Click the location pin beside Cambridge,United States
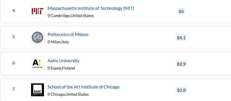Viewport: 231px width, 101px height. 49,16
